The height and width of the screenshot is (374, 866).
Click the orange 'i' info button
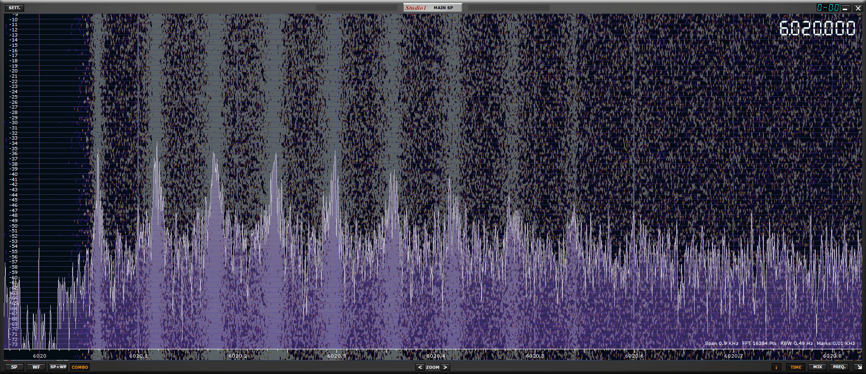click(776, 367)
